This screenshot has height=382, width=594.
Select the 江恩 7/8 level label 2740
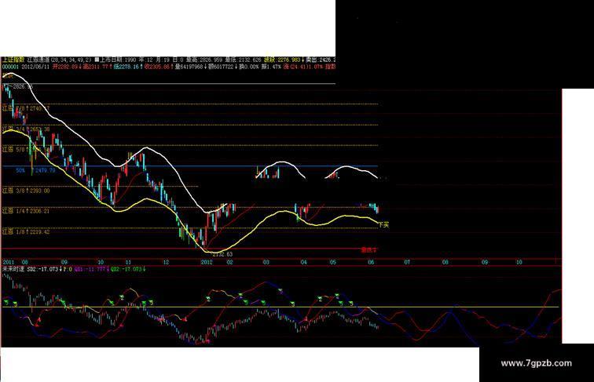[26, 108]
